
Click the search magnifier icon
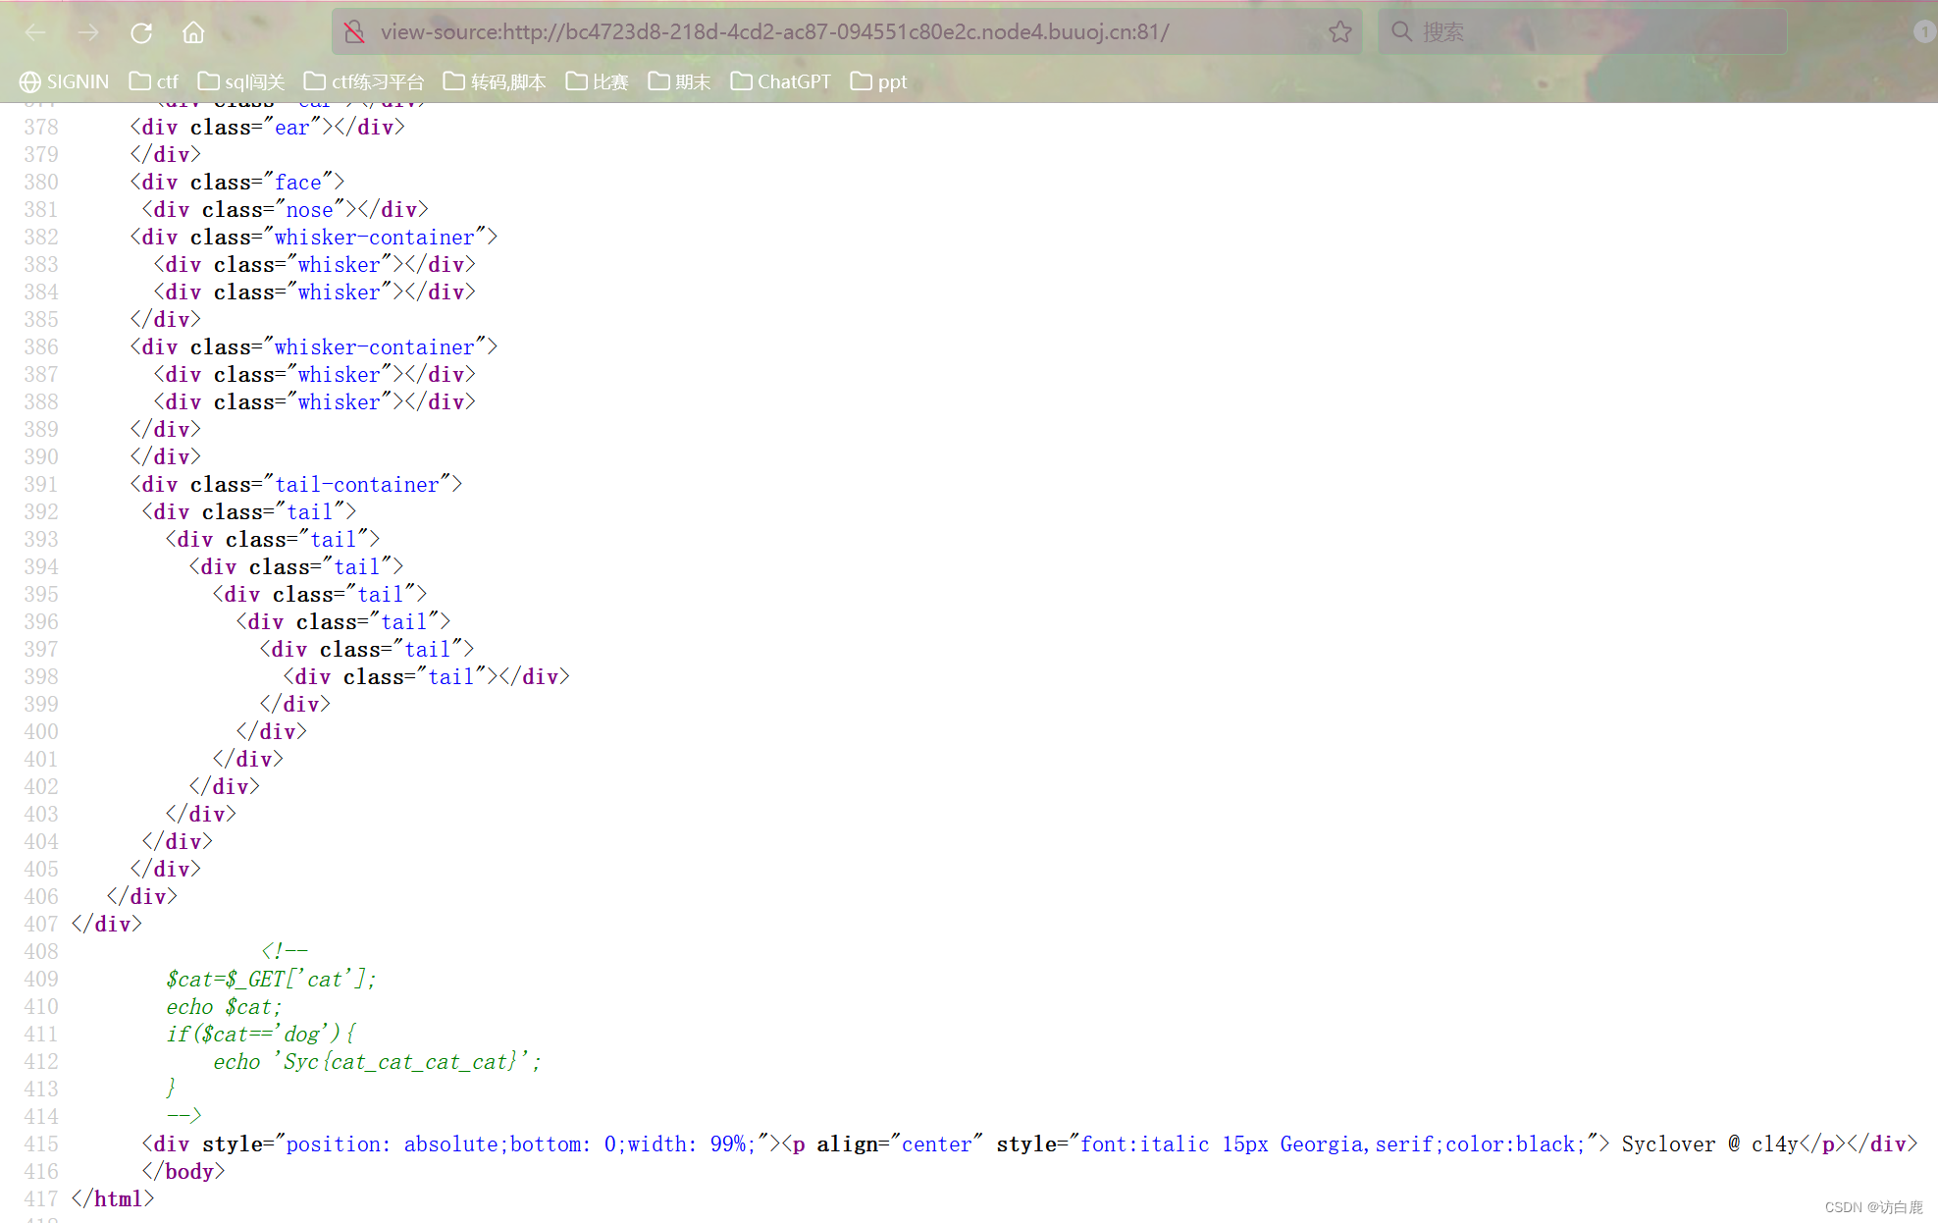pos(1401,31)
